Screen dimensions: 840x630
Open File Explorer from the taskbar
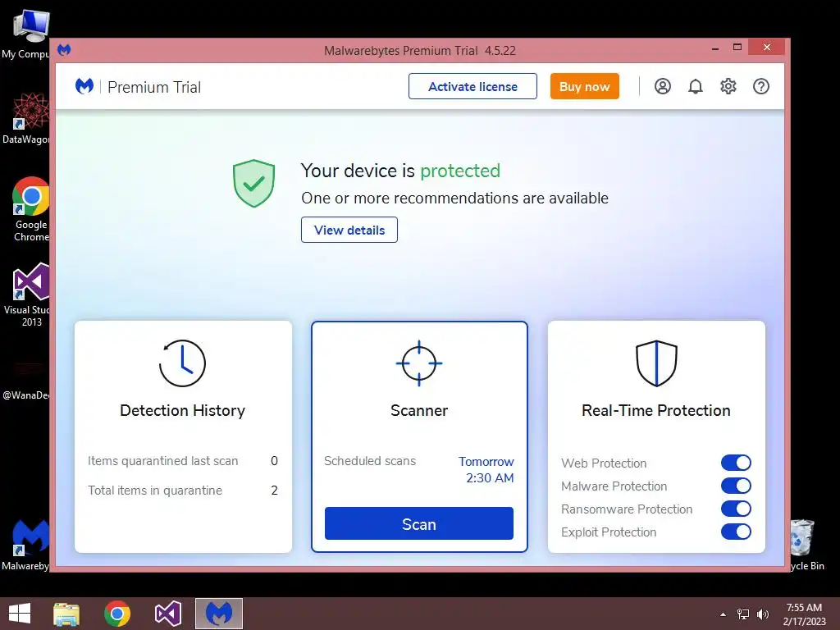tap(66, 614)
